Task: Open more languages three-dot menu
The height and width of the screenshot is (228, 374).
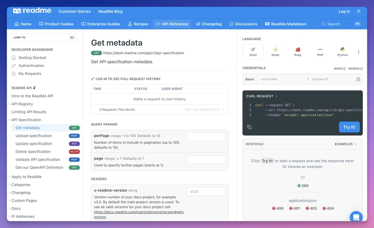Action: coord(359,52)
